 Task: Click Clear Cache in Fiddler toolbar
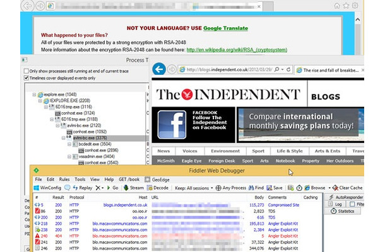click(347, 188)
